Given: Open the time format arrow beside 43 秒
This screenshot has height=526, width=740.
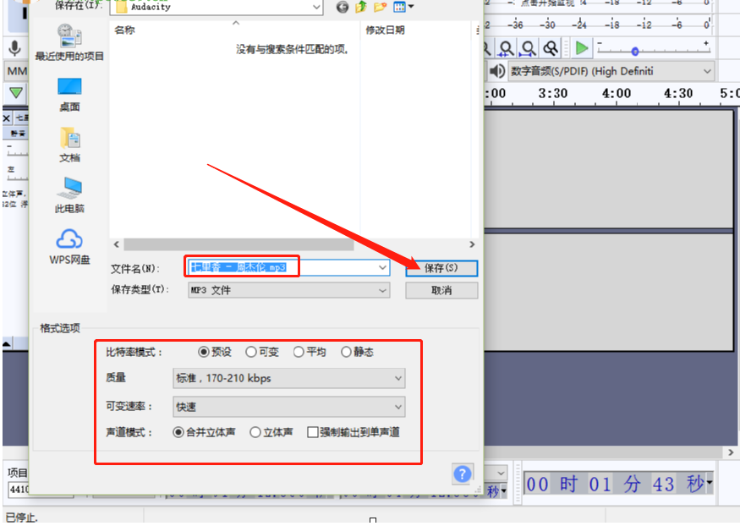Looking at the screenshot, I should (709, 483).
